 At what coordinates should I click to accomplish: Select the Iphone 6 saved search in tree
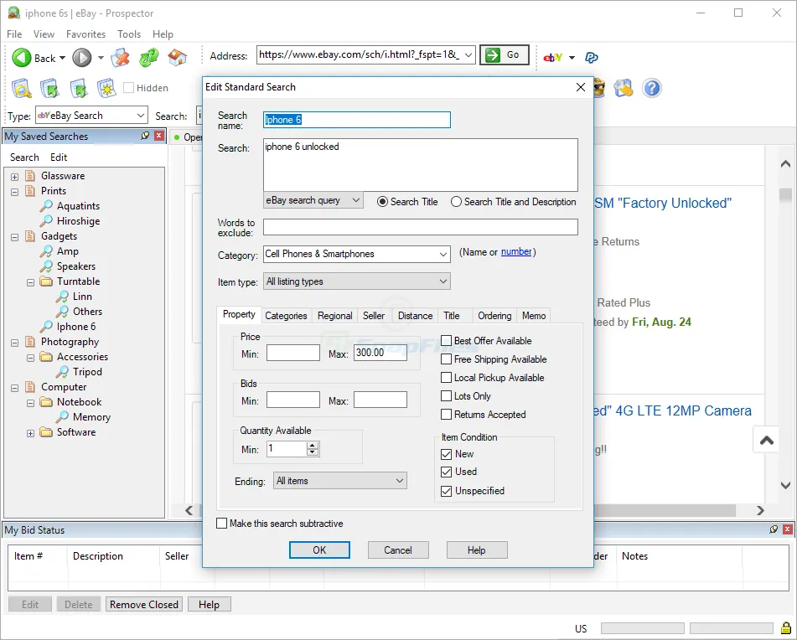click(75, 327)
